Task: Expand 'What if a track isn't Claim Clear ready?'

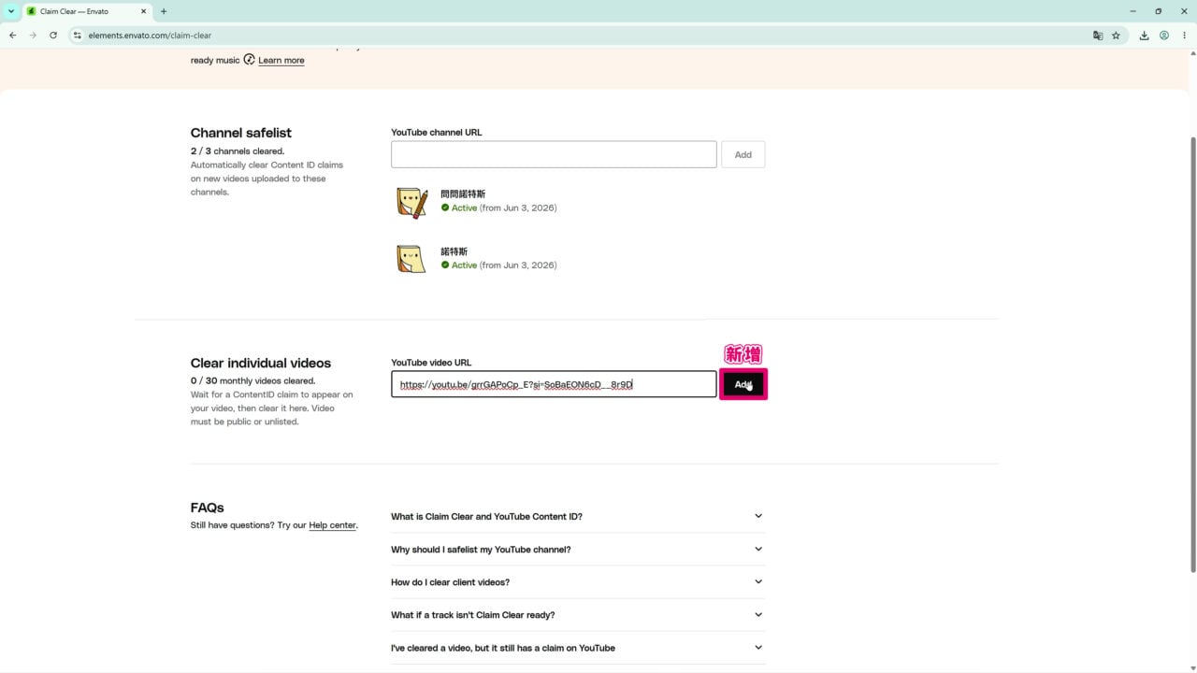Action: tap(578, 615)
